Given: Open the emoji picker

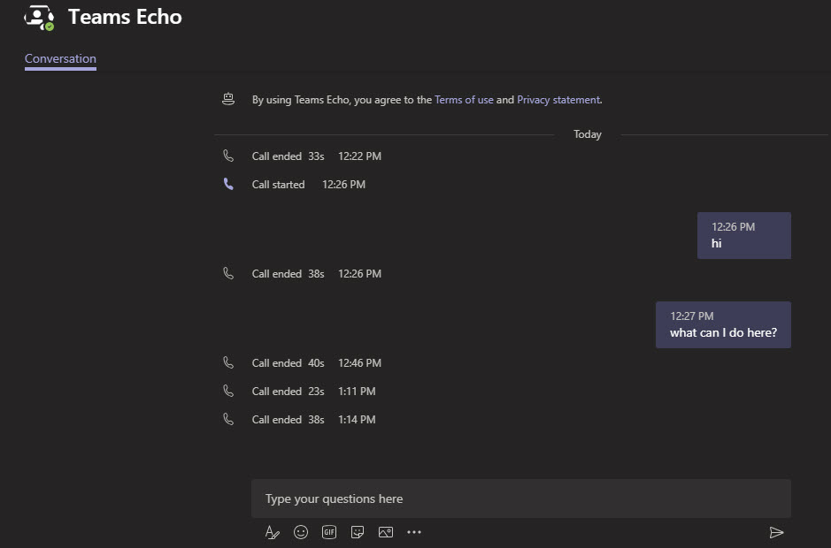Looking at the screenshot, I should pyautogui.click(x=300, y=532).
